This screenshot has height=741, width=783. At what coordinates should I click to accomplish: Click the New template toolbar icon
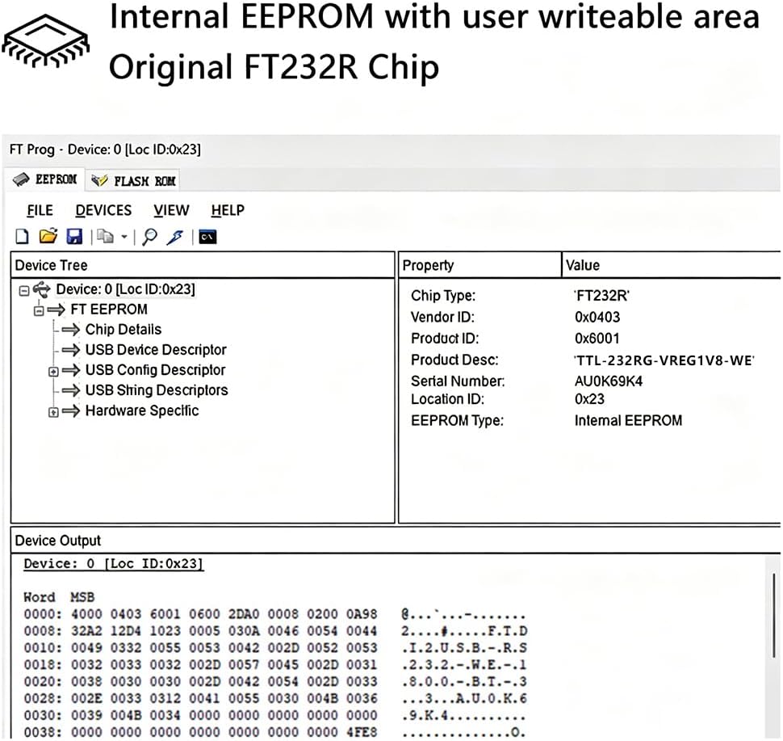22,237
